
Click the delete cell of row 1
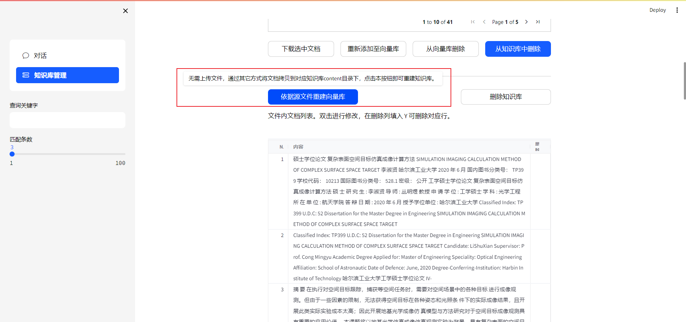click(x=540, y=192)
